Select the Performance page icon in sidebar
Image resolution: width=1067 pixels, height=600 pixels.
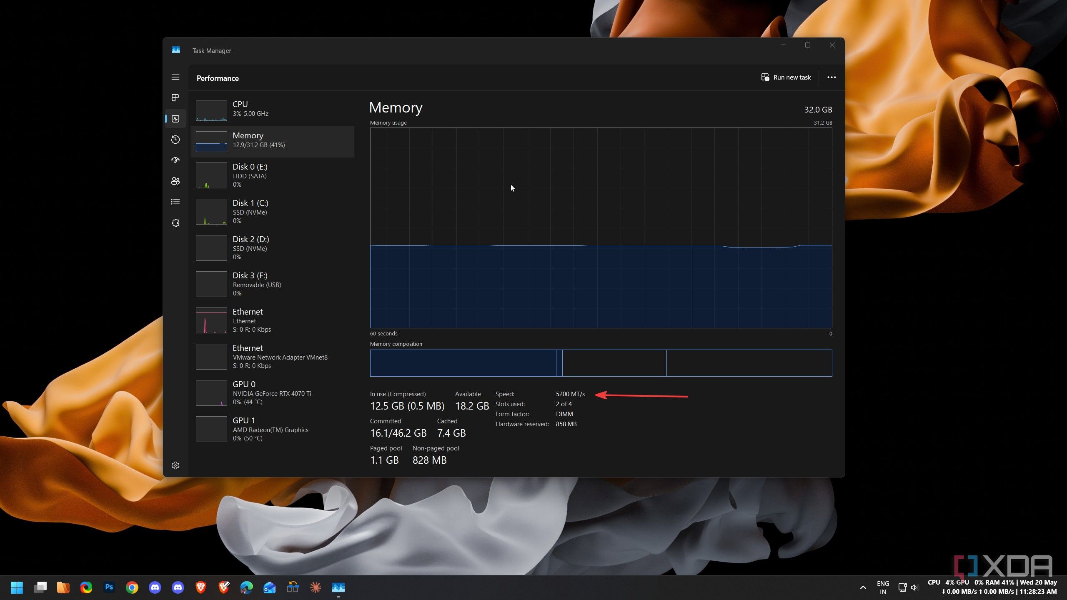175,119
